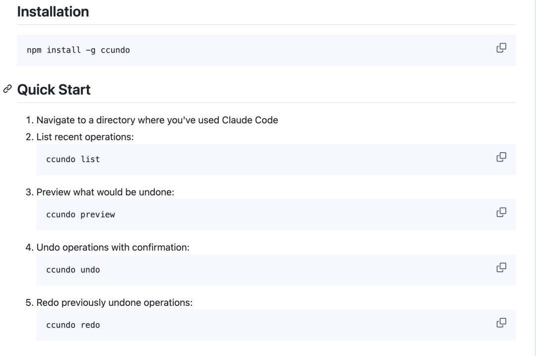Click the 'Navigate to a directory' step text

click(157, 120)
